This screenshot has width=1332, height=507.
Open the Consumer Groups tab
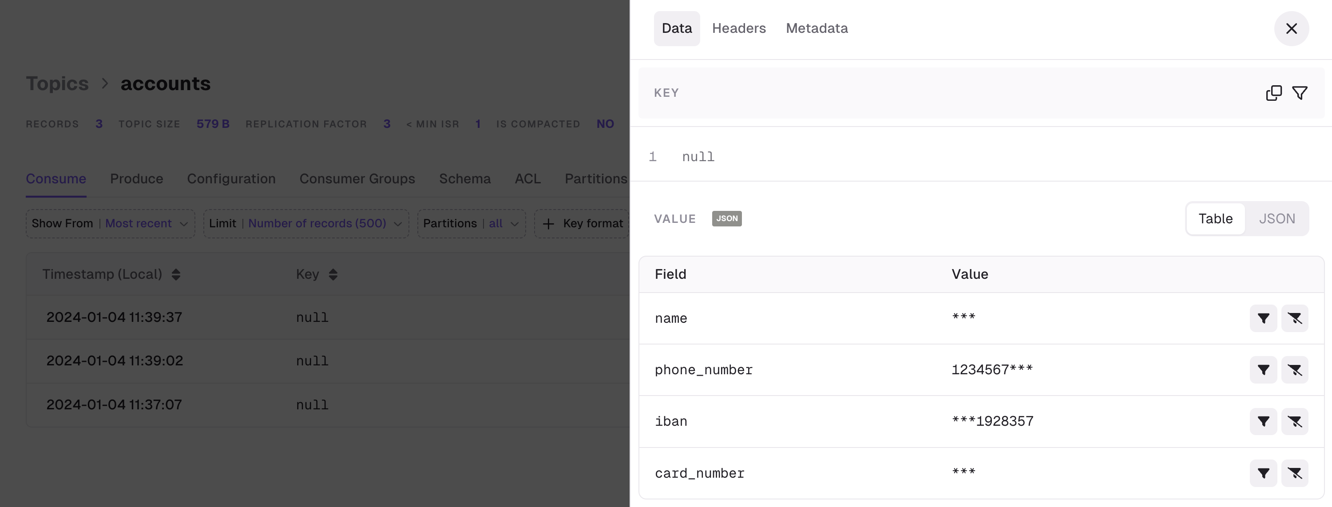[357, 179]
